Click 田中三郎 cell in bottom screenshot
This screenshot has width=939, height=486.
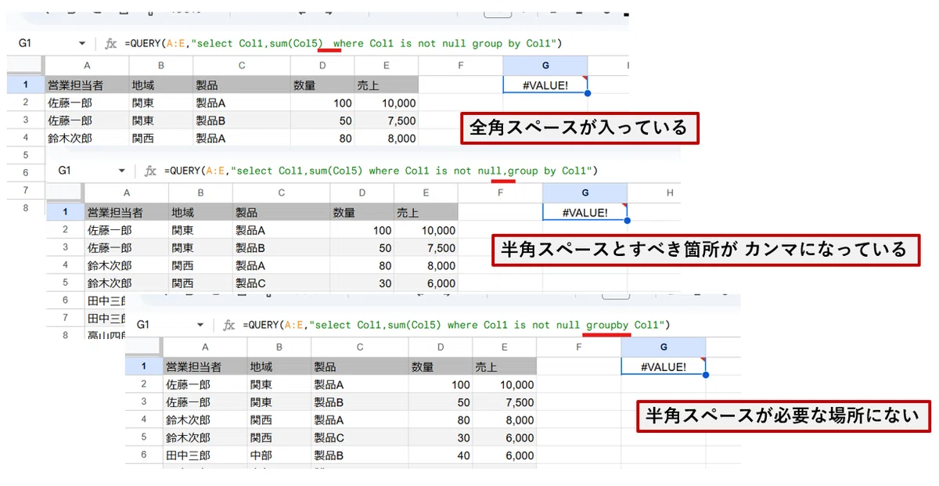(205, 455)
